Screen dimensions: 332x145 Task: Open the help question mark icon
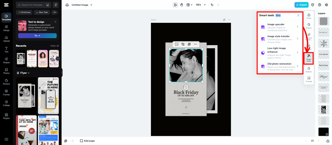coord(320,5)
